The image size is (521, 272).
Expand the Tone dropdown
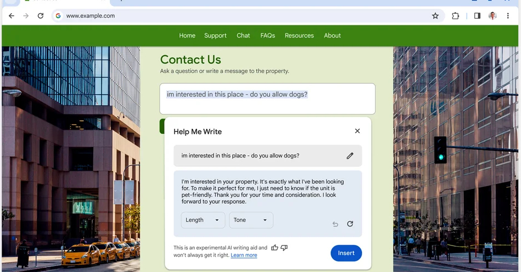tap(251, 220)
